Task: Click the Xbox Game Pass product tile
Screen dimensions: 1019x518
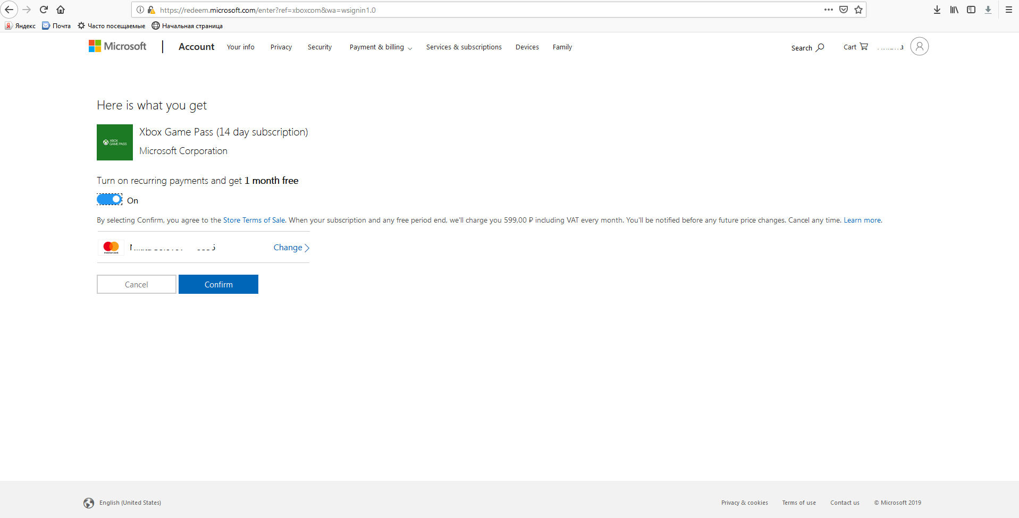Action: coord(115,142)
